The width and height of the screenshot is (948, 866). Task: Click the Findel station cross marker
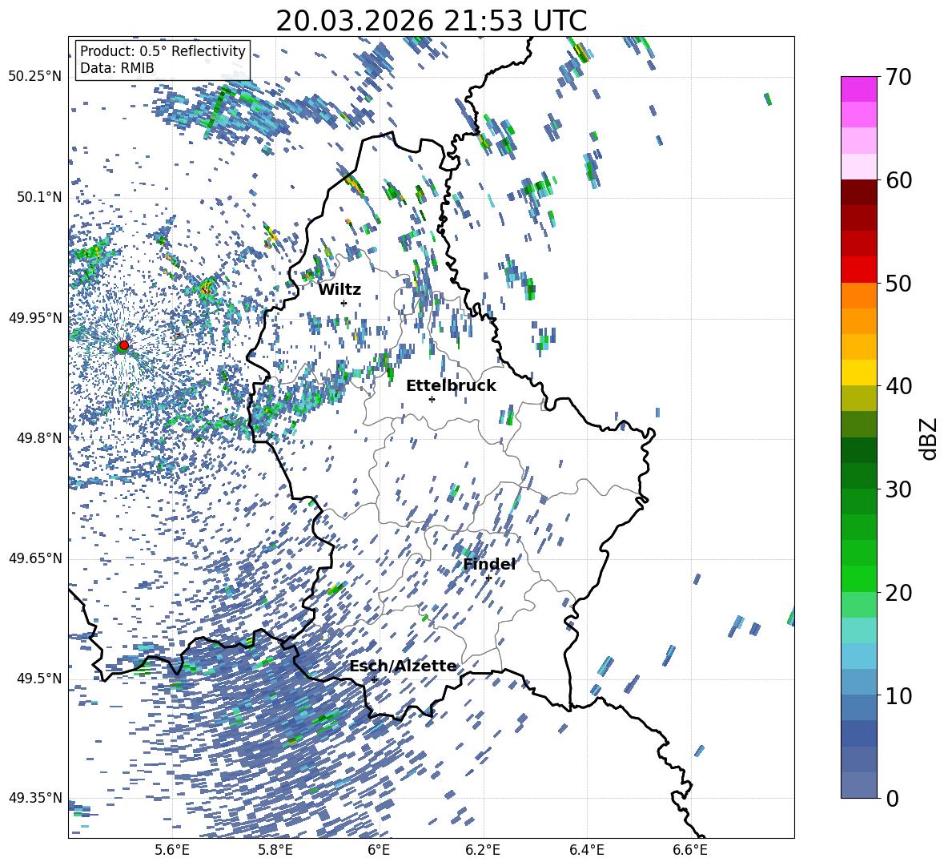tap(488, 578)
